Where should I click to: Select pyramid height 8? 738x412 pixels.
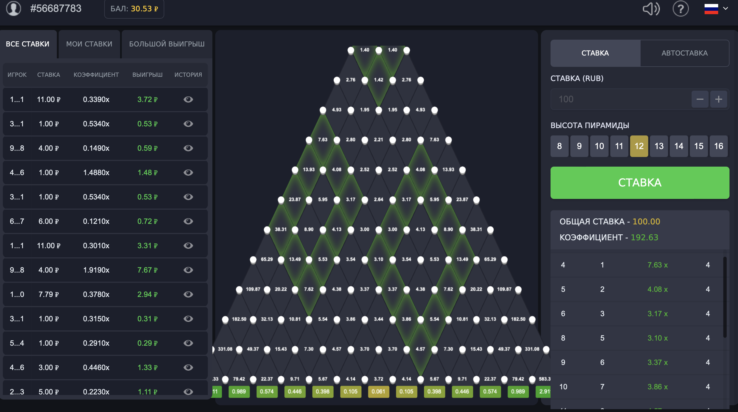(559, 146)
